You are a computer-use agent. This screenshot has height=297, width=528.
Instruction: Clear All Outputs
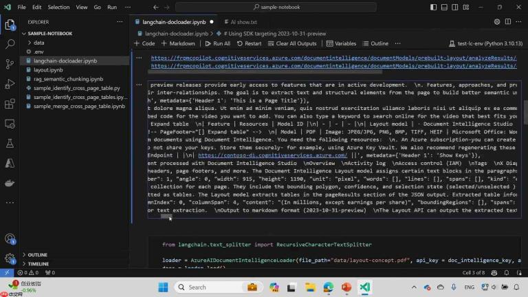292,43
